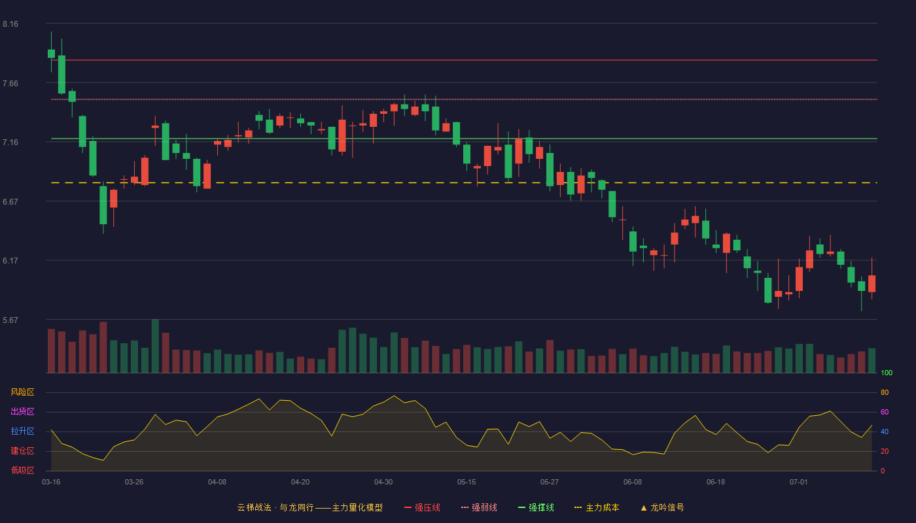The width and height of the screenshot is (916, 523).
Task: Click the dashed yellow main-cost line
Action: pos(464,182)
